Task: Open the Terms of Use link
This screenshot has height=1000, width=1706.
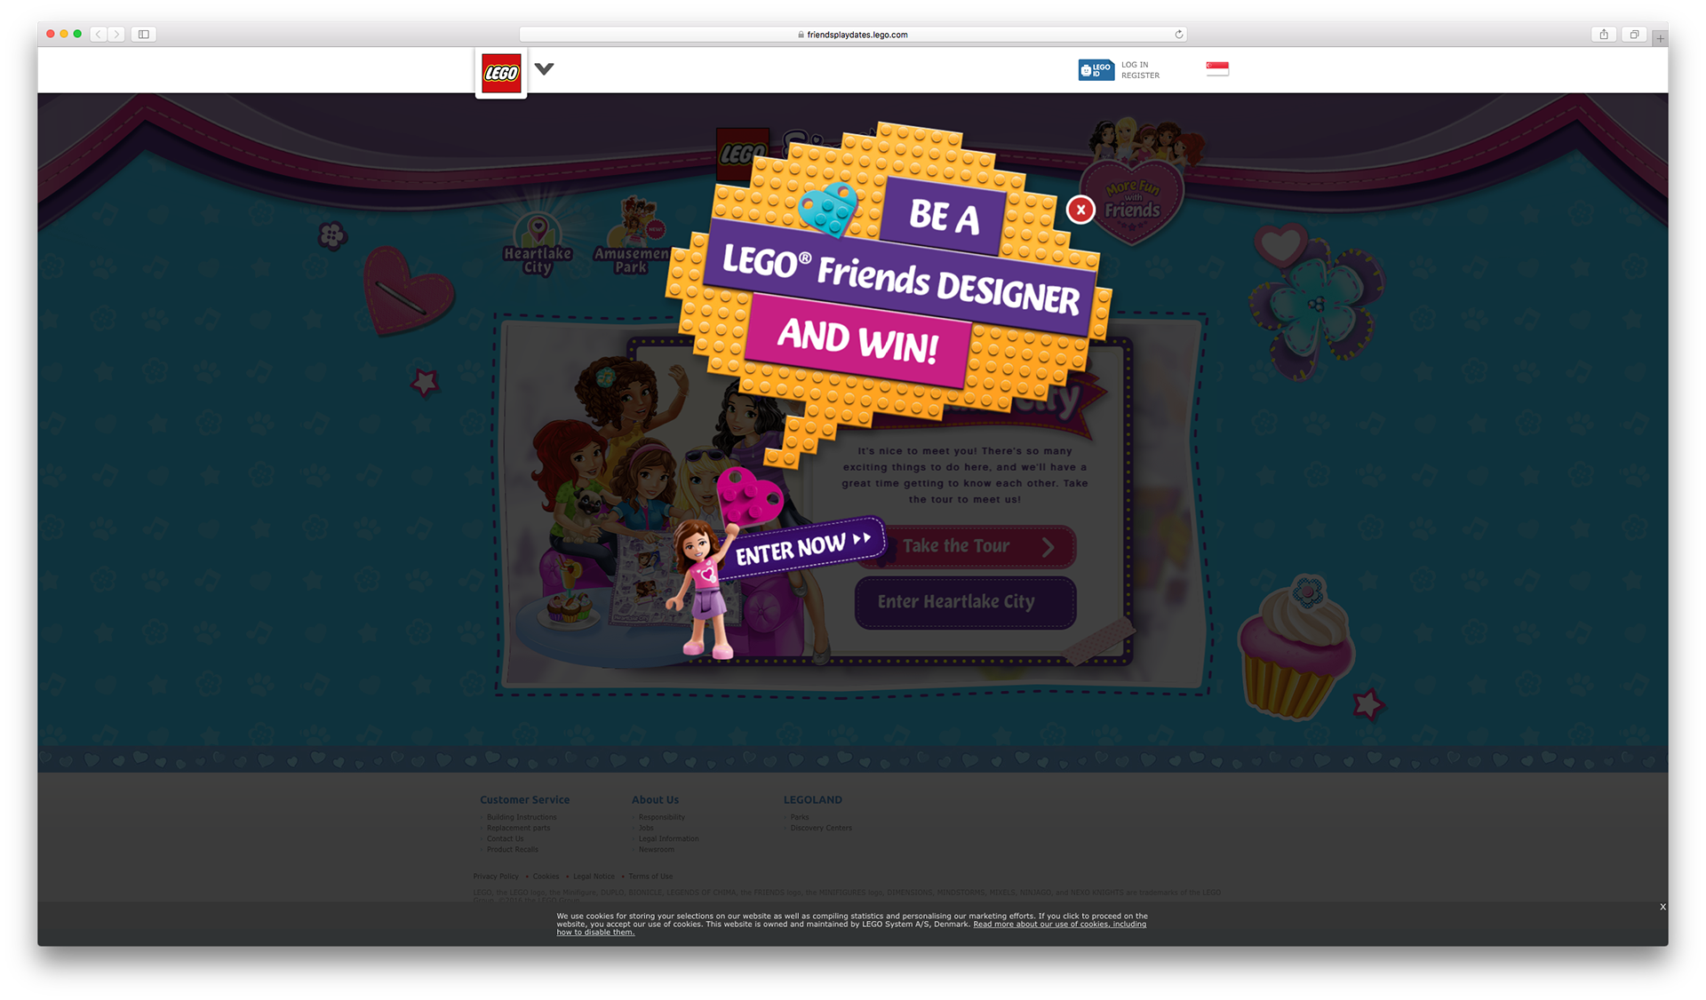Action: coord(650,877)
